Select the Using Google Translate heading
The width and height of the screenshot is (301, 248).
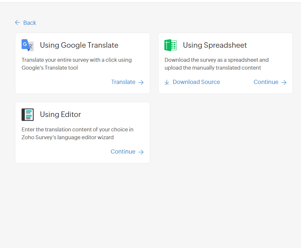click(79, 45)
